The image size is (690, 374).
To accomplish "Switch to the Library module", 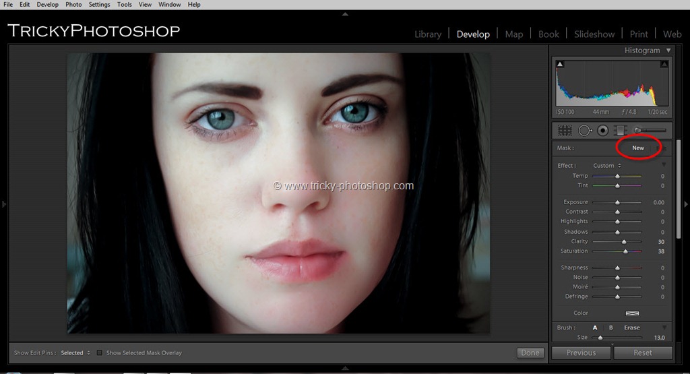I will click(428, 34).
